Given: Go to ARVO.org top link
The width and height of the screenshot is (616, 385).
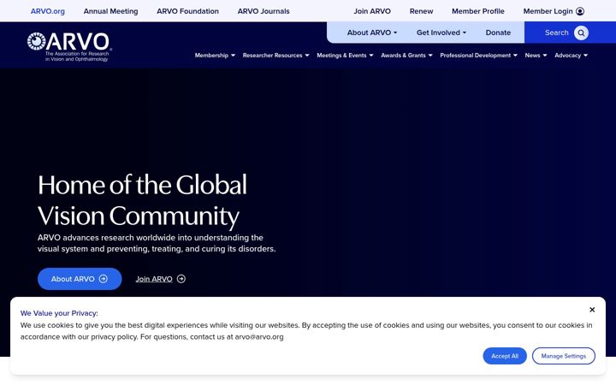Looking at the screenshot, I should click(48, 11).
